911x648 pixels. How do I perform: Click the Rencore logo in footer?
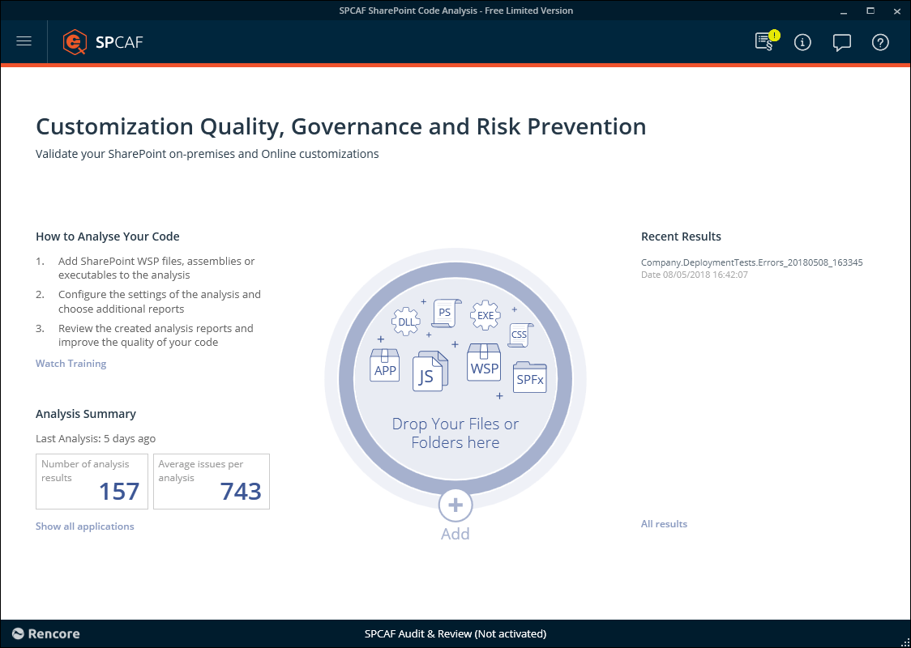pyautogui.click(x=46, y=633)
